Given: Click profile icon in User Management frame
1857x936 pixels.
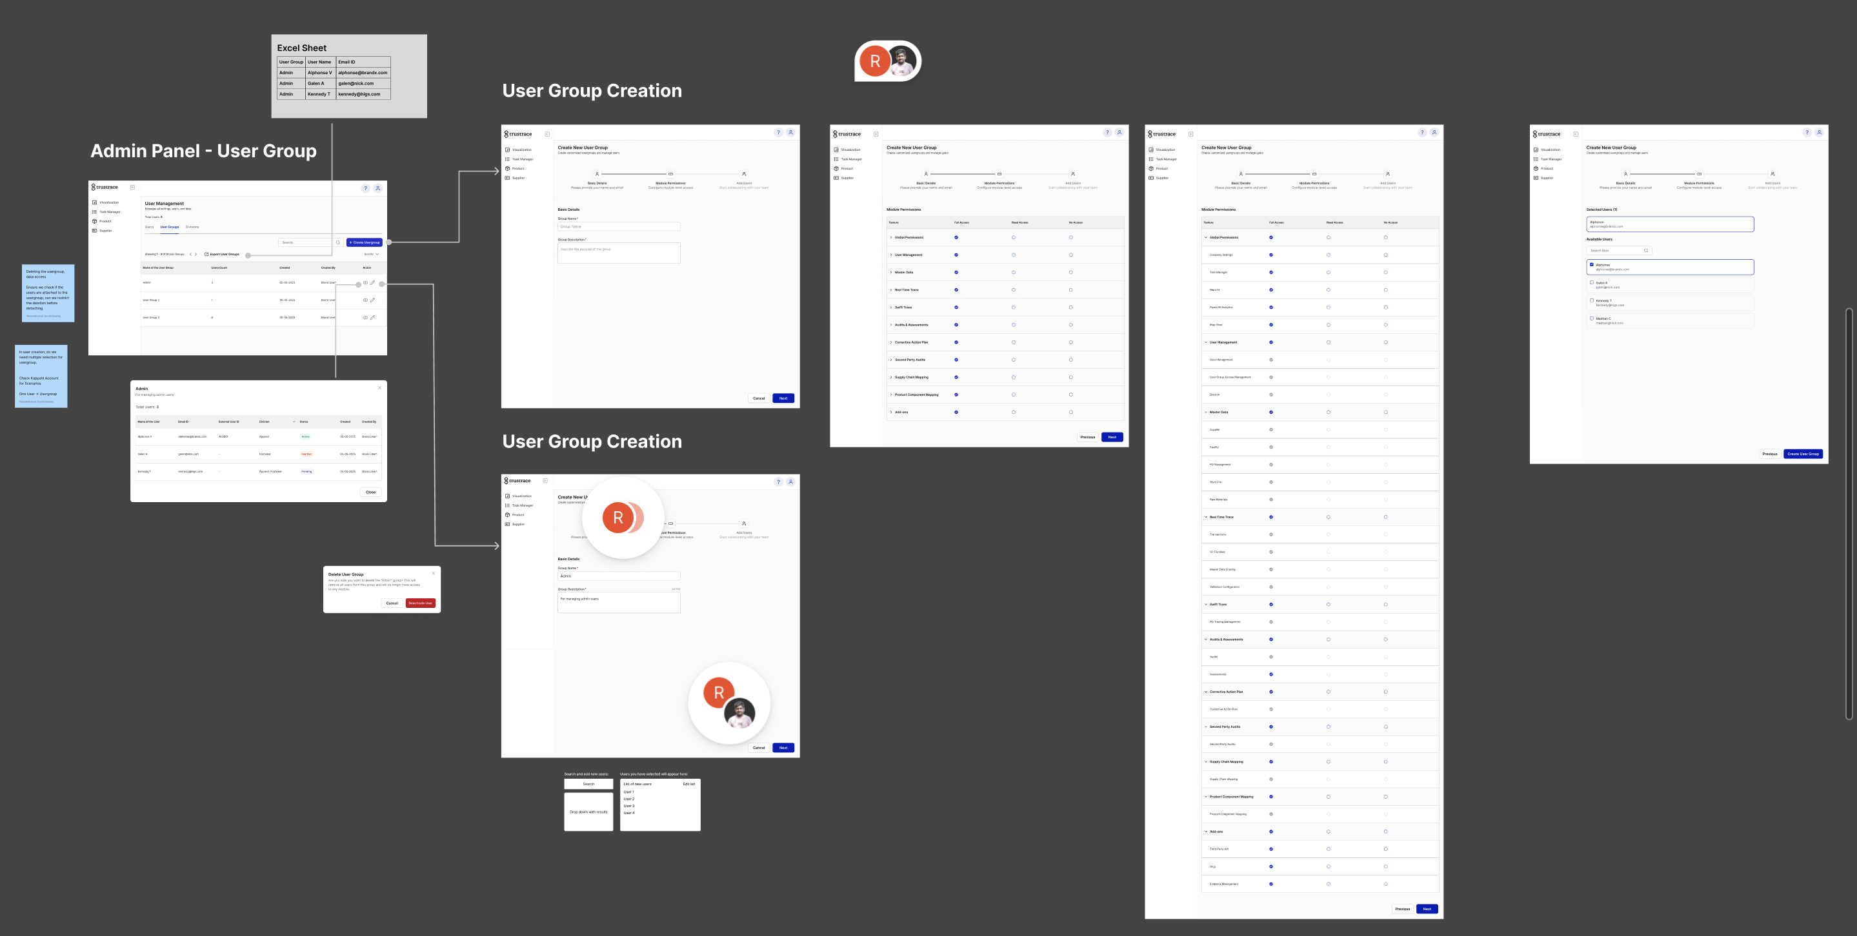Looking at the screenshot, I should pyautogui.click(x=377, y=188).
